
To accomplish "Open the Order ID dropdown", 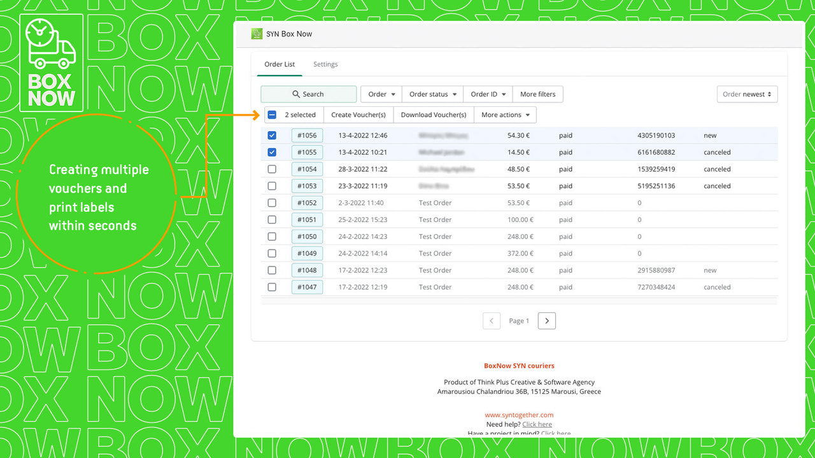I will (x=488, y=94).
